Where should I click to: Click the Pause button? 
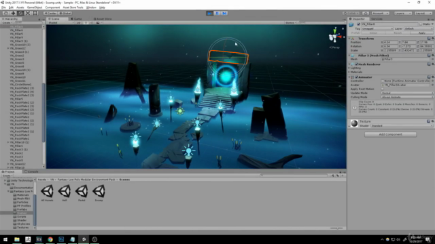(x=217, y=13)
